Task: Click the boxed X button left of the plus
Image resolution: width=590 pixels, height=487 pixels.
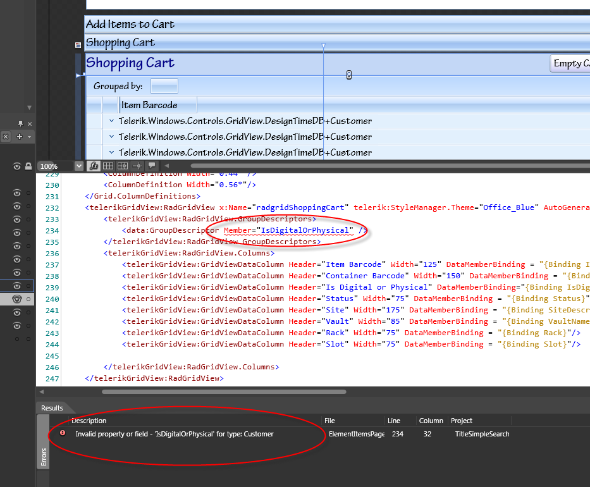Action: coord(6,137)
